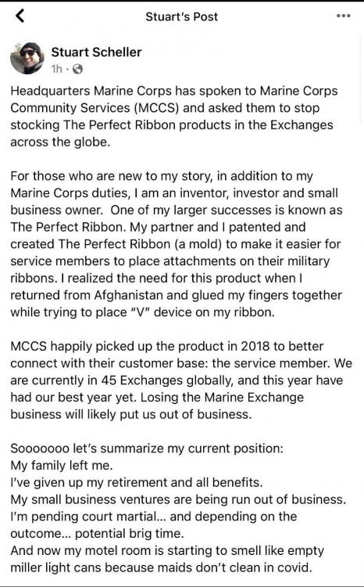Image resolution: width=364 pixels, height=587 pixels.
Task: Click the year 2018 in the post
Action: click(x=255, y=346)
